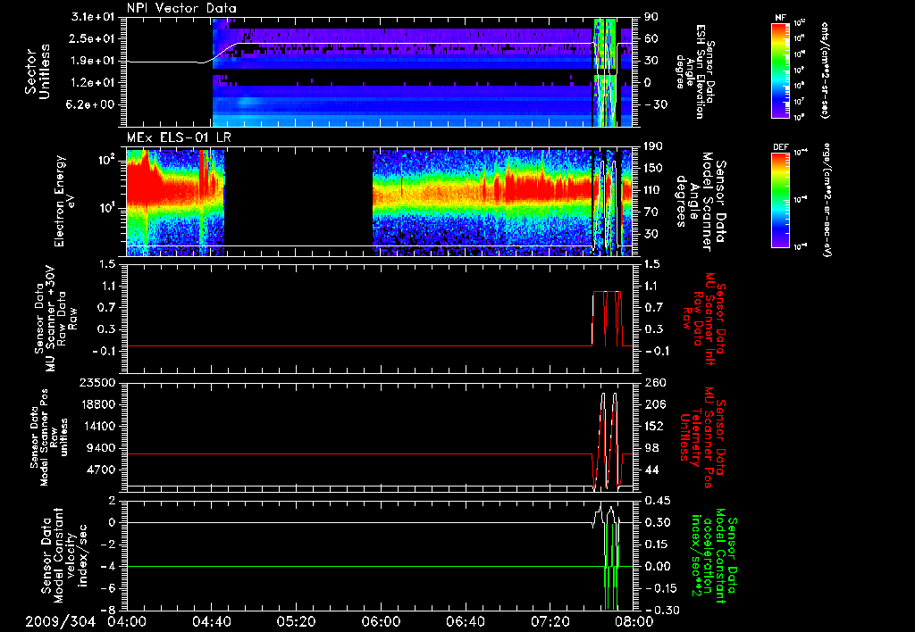Click the 110 scanner angle tick value
This screenshot has height=632, width=915.
[654, 190]
